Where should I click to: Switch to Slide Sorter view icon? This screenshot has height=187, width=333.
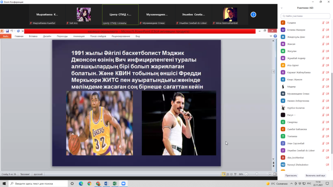pyautogui.click(x=228, y=174)
